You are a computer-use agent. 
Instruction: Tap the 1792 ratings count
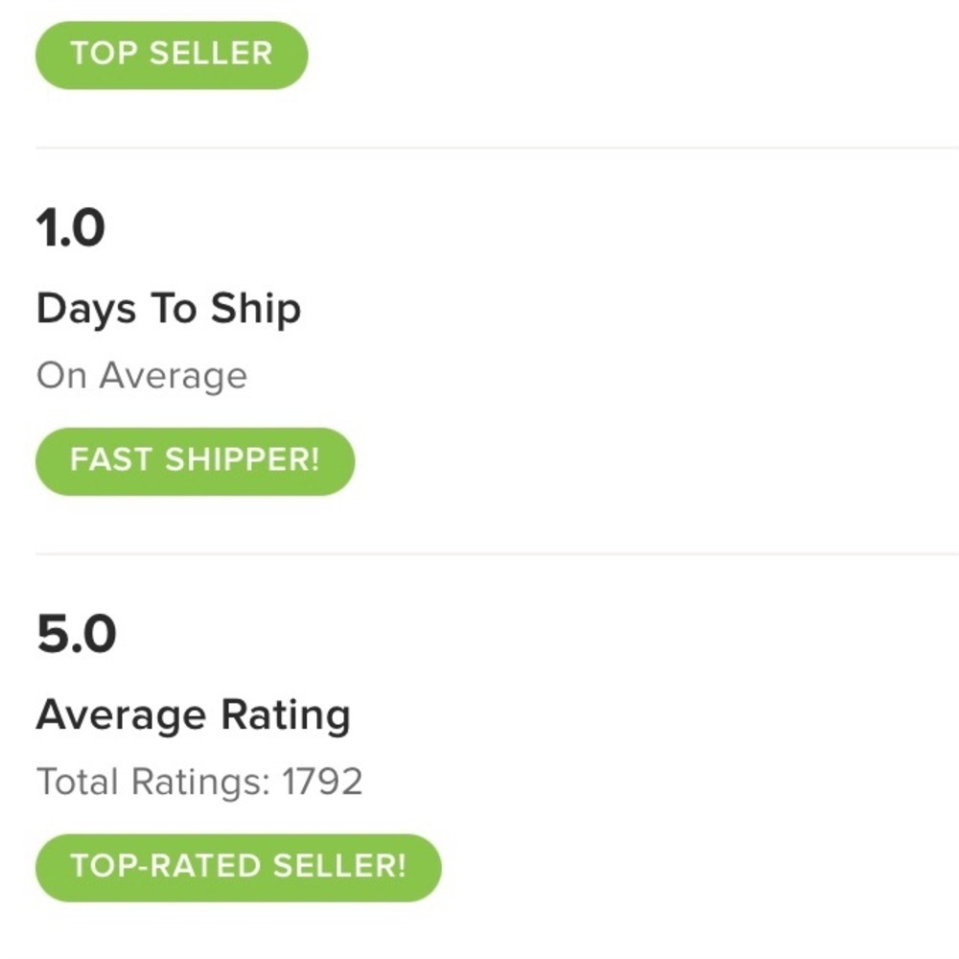coord(322,783)
